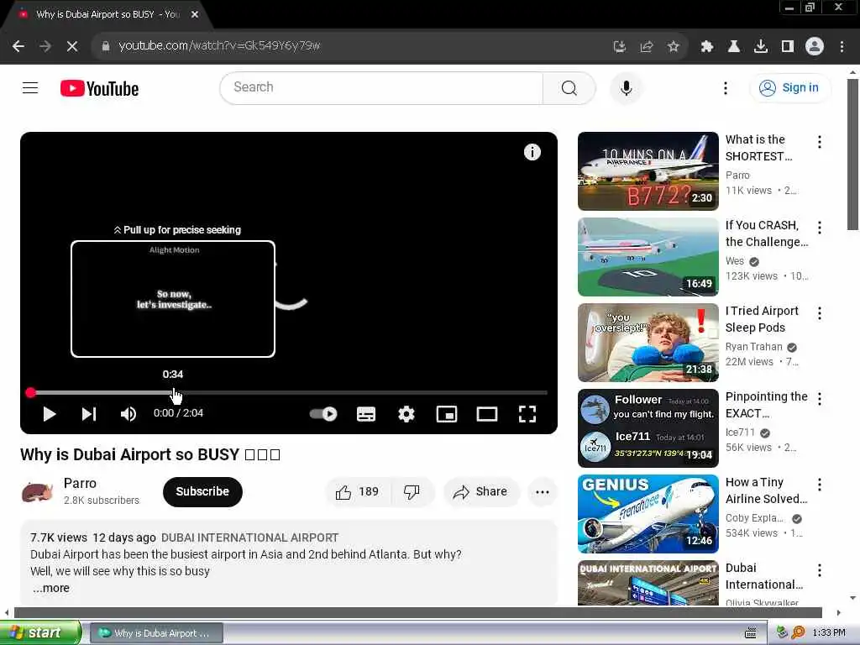Screen dimensions: 860x645
Task: Go to the YouTube home logo
Action: (99, 88)
